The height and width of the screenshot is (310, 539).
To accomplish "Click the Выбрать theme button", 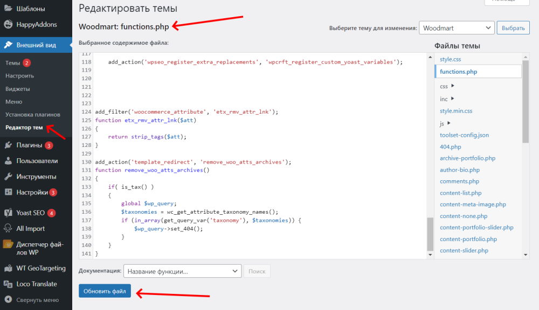I will 513,27.
